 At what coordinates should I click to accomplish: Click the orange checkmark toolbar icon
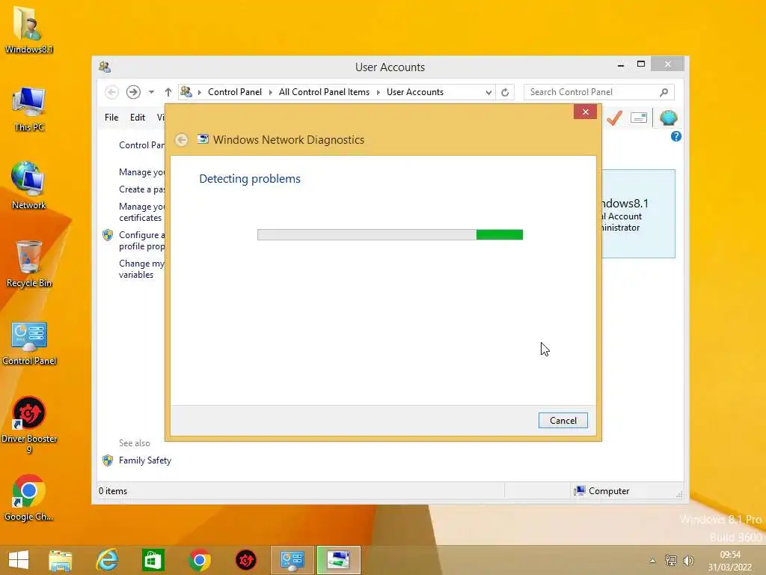coord(615,118)
